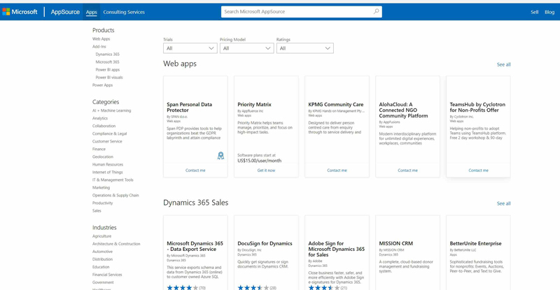Click star rating on Data Export Service
Viewport: 560px width, 290px height.
183,287
